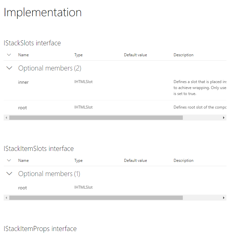
Task: Collapse all groups in the IStackSlots table header
Action: (9, 55)
